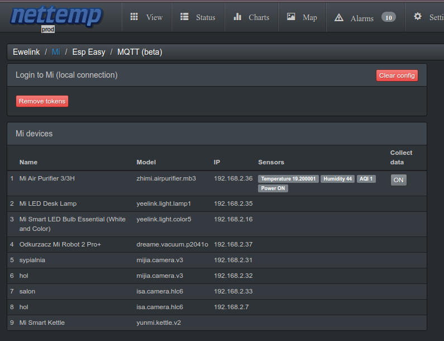
Task: Click the Sensors column header
Action: pyautogui.click(x=271, y=162)
